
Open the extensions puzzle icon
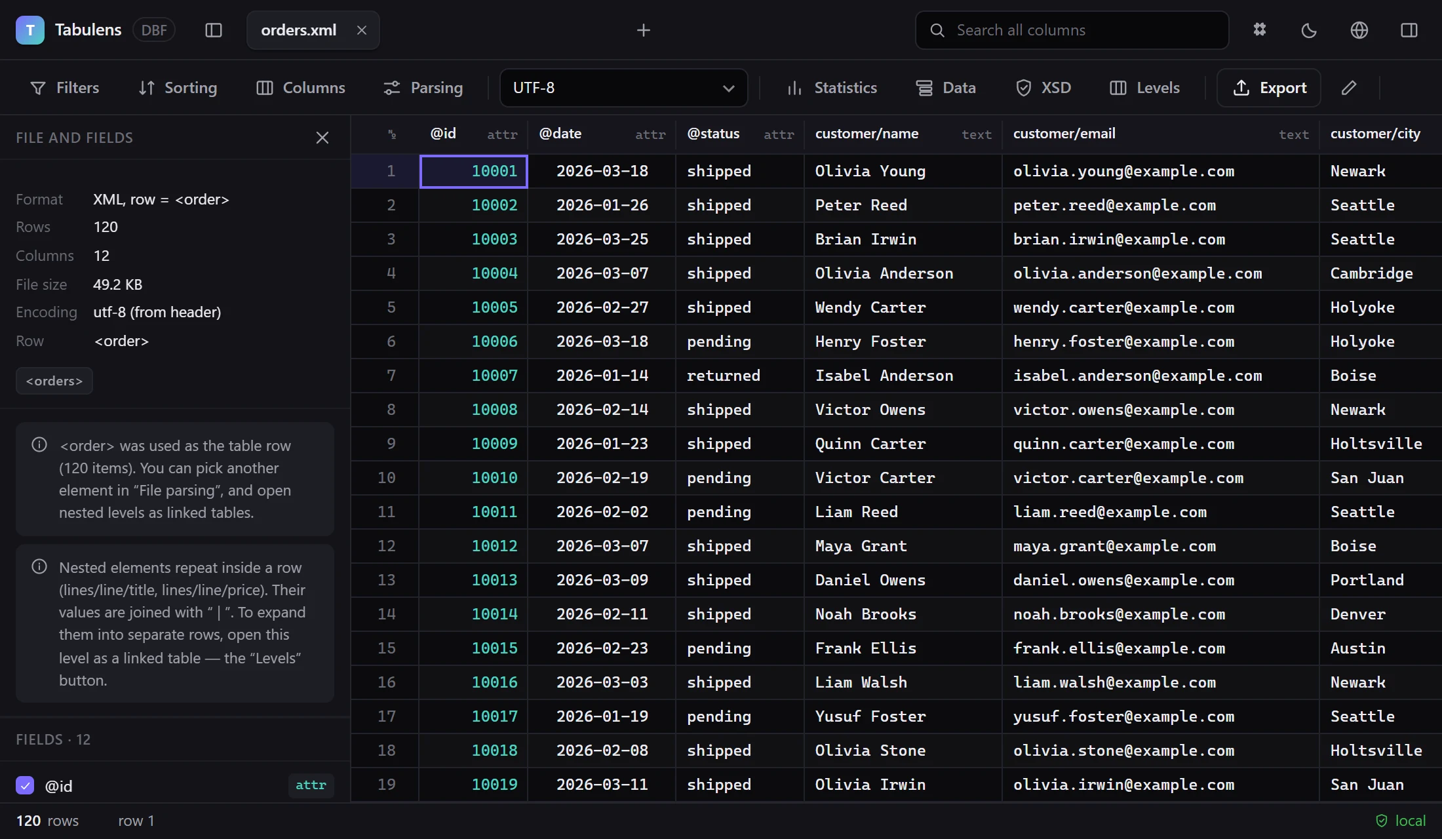point(1260,30)
